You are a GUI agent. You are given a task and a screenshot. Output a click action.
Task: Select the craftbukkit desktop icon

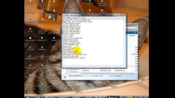(42, 48)
